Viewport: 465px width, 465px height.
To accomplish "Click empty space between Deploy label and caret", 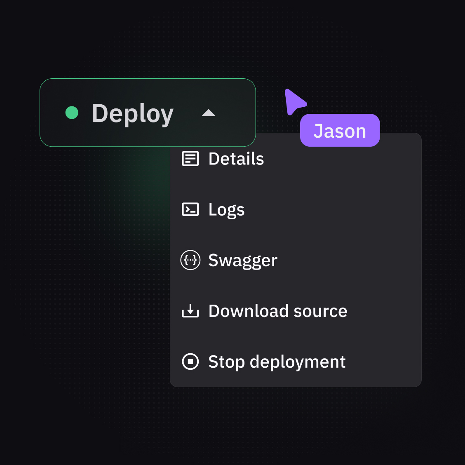I will 188,113.
